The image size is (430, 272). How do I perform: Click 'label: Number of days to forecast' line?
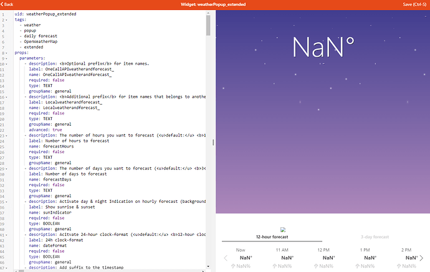[68, 174]
